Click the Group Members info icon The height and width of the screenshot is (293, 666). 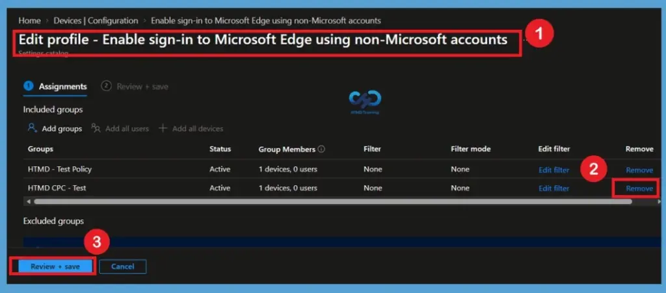(x=321, y=149)
